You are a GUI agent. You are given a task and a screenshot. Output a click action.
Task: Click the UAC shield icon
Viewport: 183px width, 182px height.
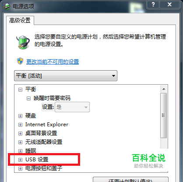[20, 61]
